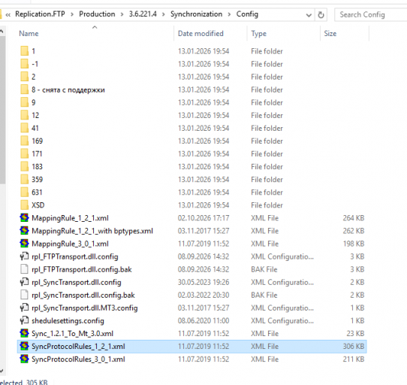Click folder icon for folder 9
Image resolution: width=407 pixels, height=385 pixels.
tap(24, 102)
